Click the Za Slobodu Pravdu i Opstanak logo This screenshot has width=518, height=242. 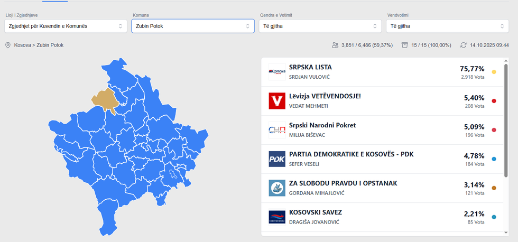pos(277,188)
